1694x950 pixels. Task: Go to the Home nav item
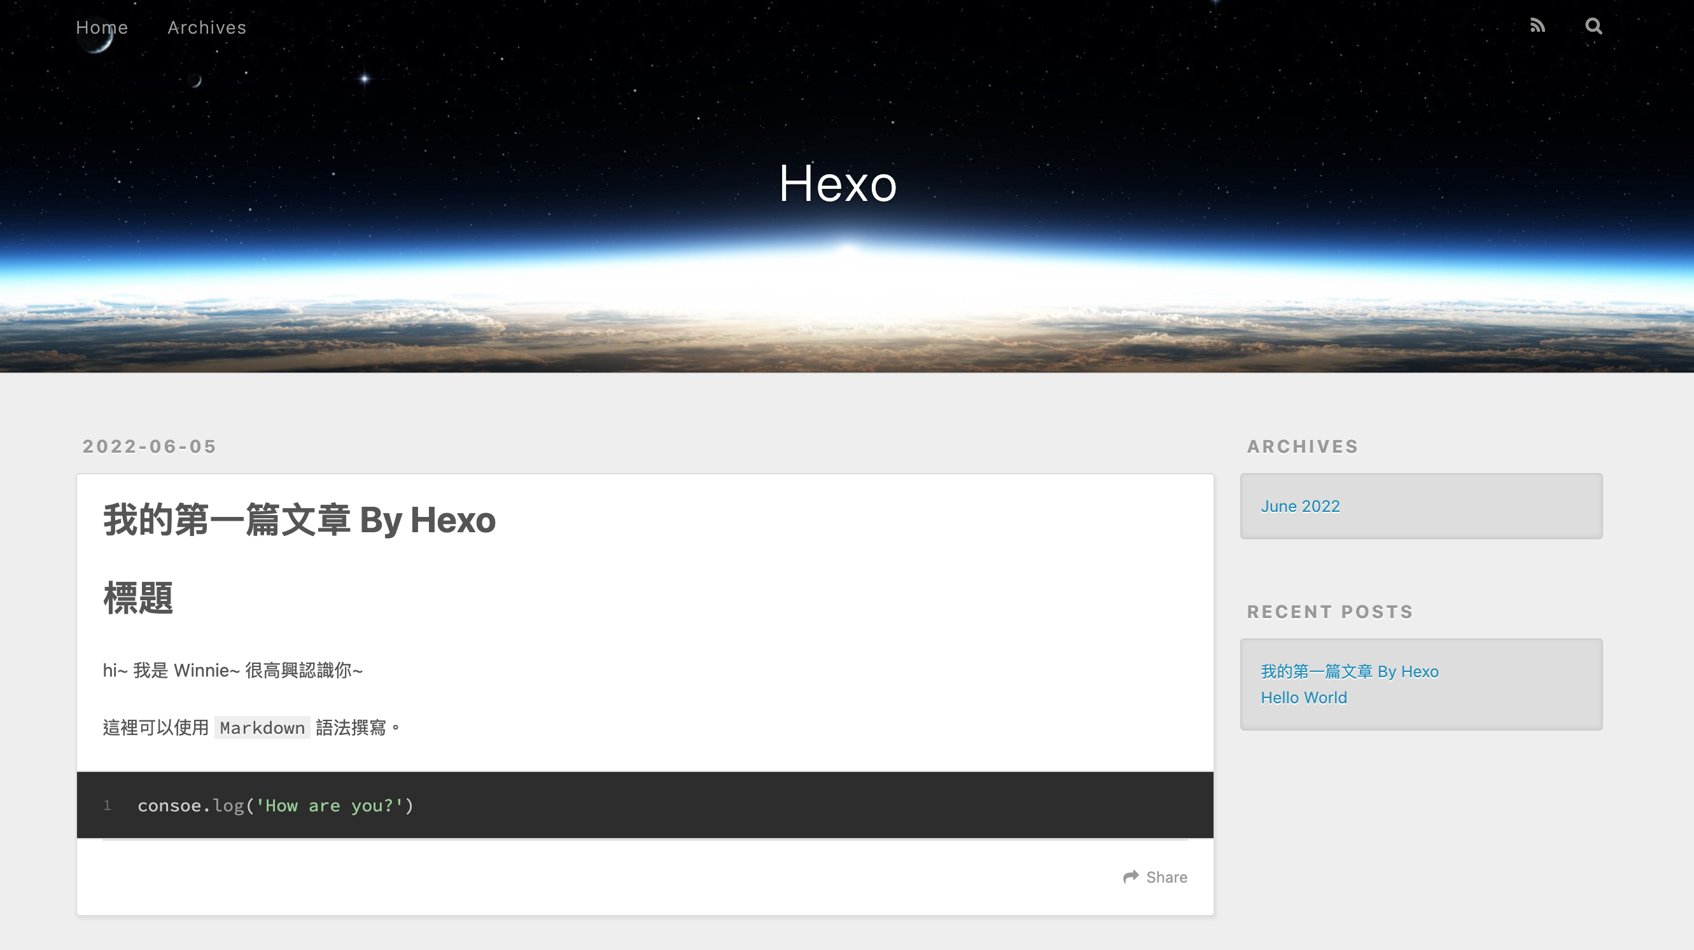pos(102,27)
